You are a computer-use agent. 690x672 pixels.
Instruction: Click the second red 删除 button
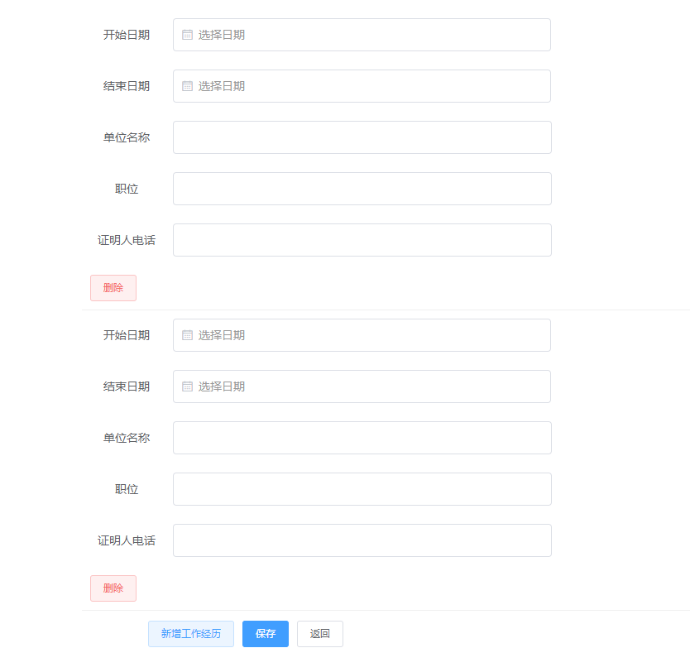tap(113, 588)
